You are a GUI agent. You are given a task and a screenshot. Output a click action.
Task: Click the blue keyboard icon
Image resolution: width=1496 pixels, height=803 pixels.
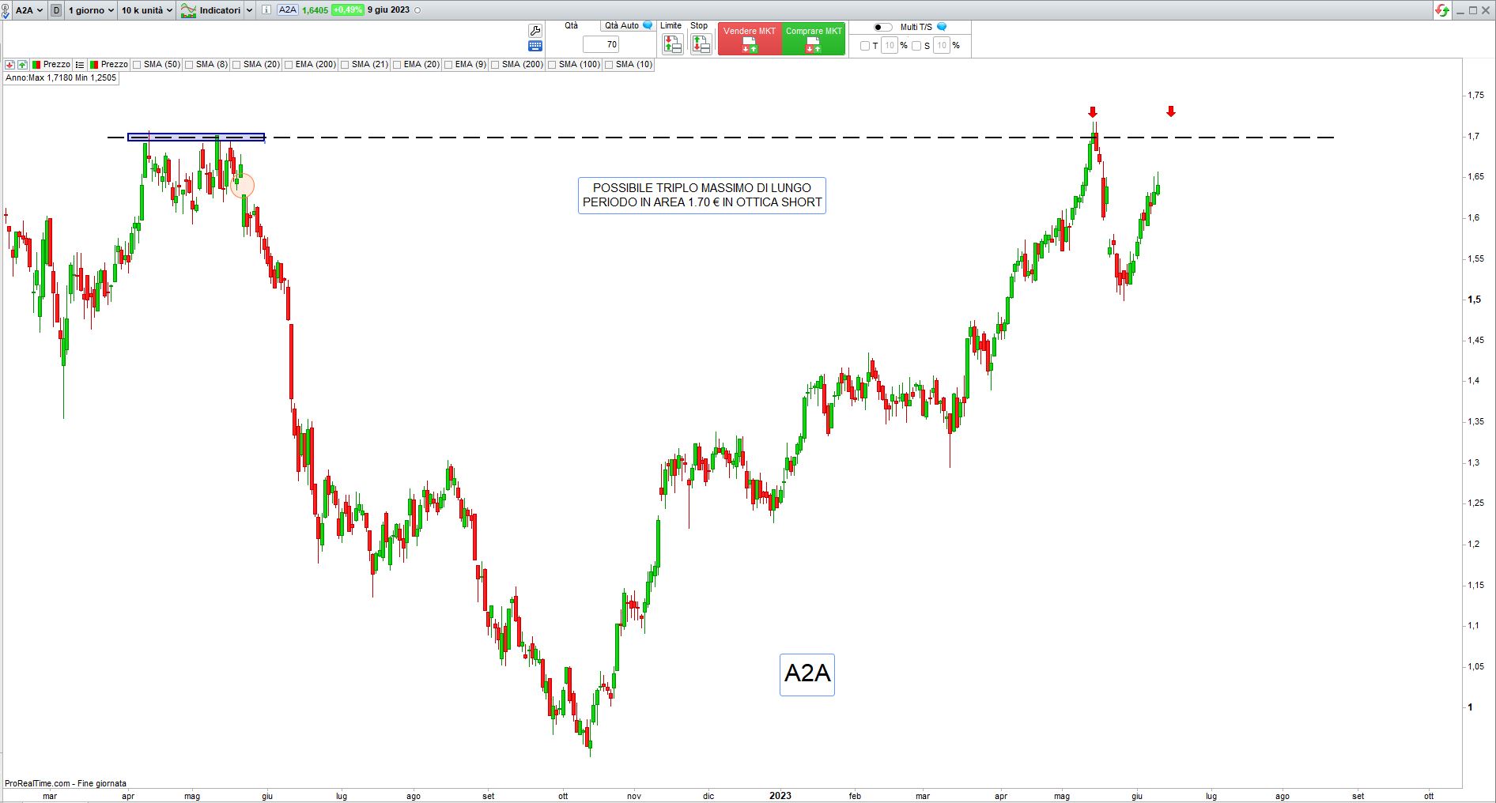tap(535, 46)
